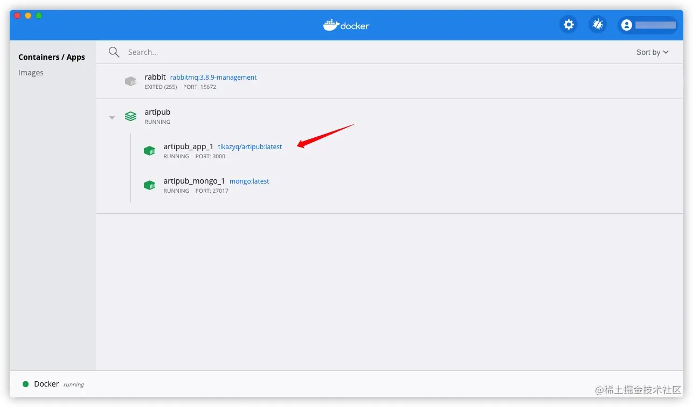The image size is (693, 407).
Task: Select artipub_app_1 container name
Action: [x=189, y=146]
